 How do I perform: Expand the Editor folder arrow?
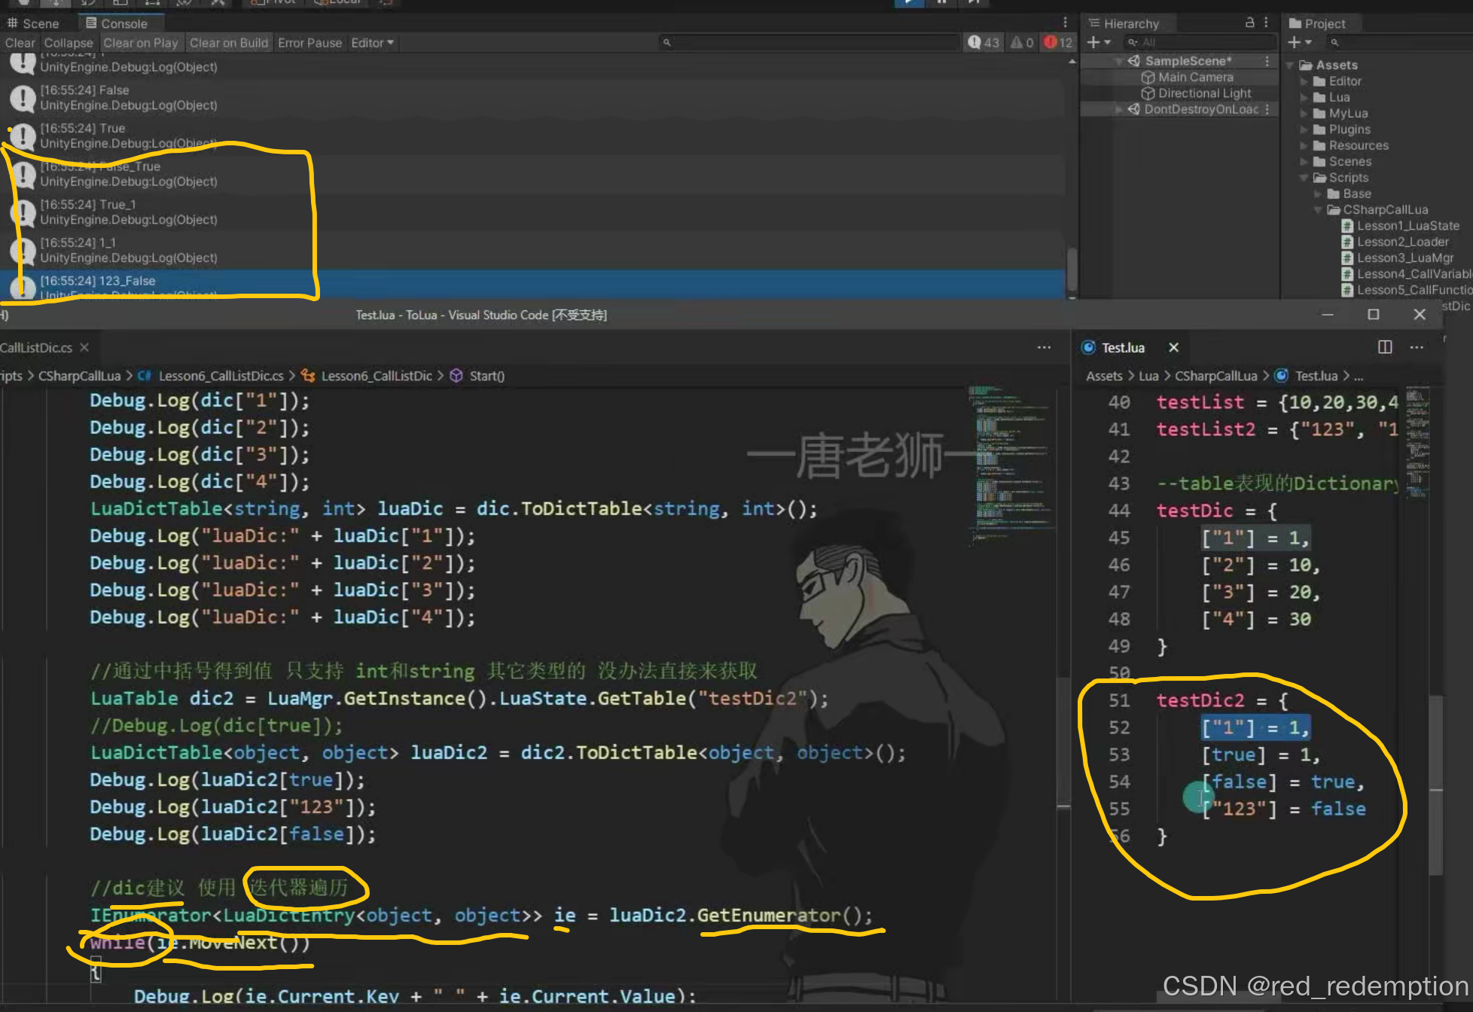point(1304,81)
